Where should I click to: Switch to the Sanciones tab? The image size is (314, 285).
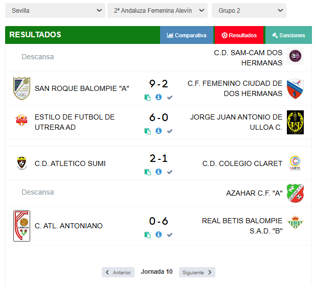click(x=288, y=35)
